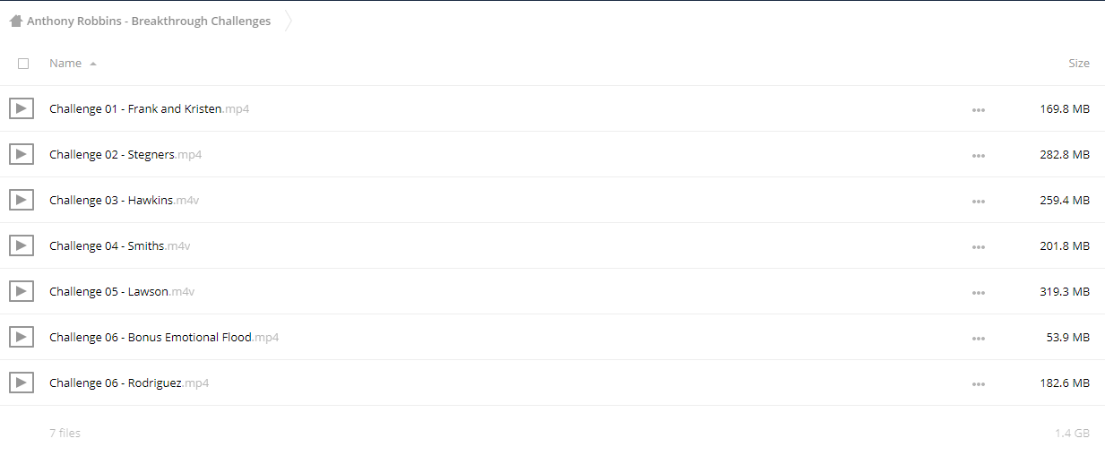Play the Challenge 01 - Frank and Kristen video icon
This screenshot has width=1105, height=473.
(x=22, y=108)
